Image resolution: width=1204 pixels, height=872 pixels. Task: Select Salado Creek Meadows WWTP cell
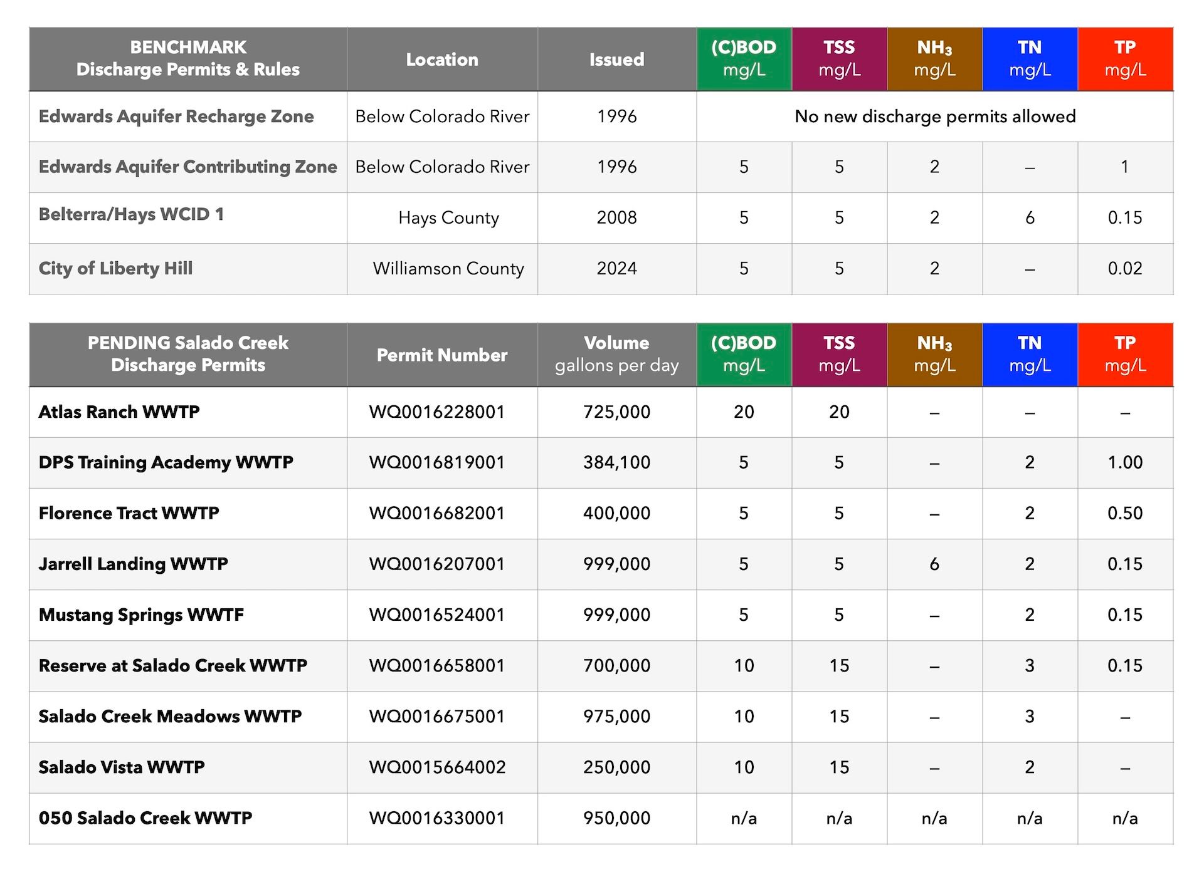click(170, 716)
